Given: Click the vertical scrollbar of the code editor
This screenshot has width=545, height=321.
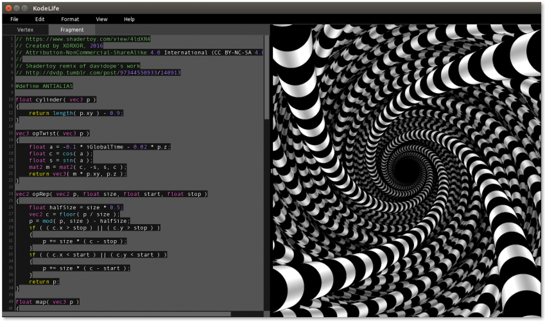Looking at the screenshot, I should (266, 77).
